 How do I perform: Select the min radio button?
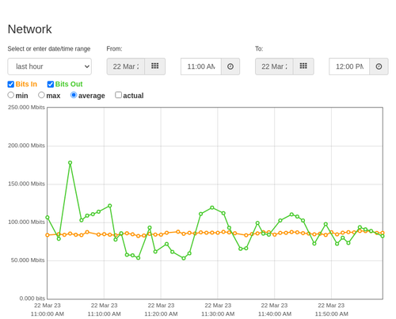11,95
